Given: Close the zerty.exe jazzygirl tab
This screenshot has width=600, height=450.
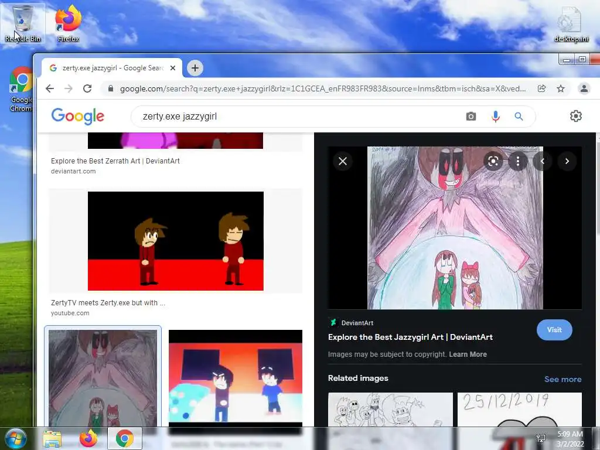Looking at the screenshot, I should pos(173,68).
